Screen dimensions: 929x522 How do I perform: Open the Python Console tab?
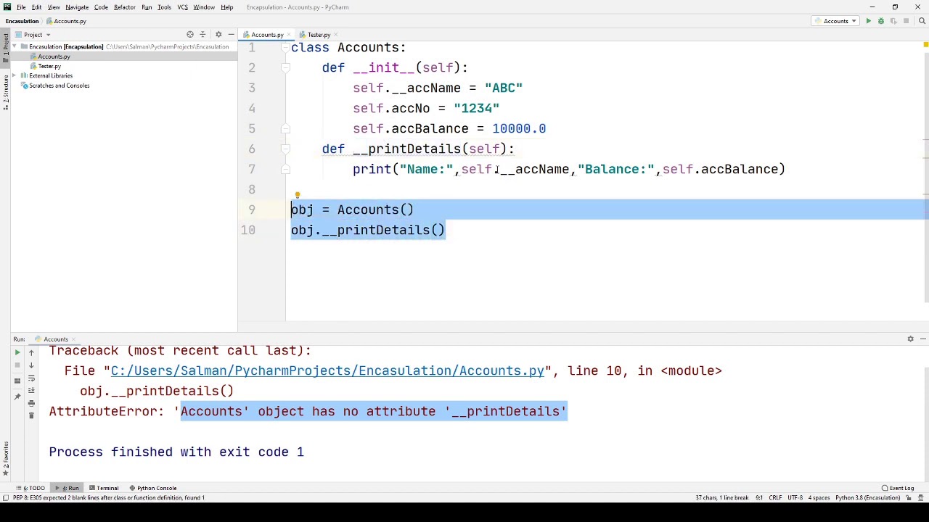(152, 488)
